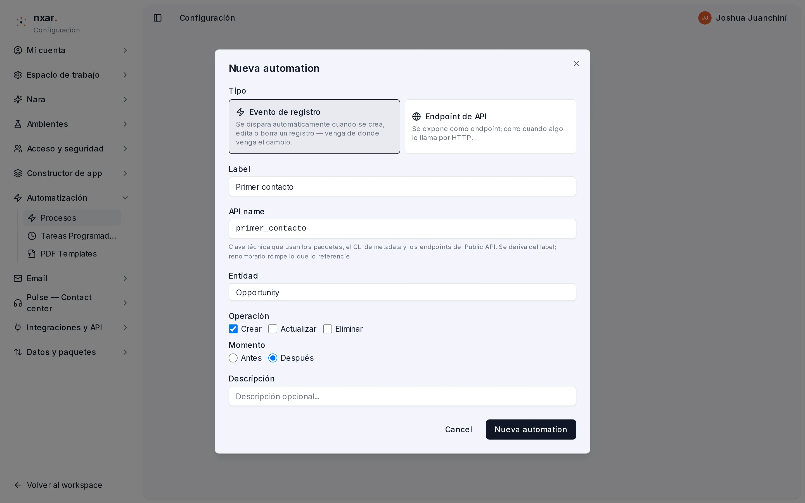Screen dimensions: 805x503
Task: Expand Espacio de trabajo chevron
Action: pos(126,75)
